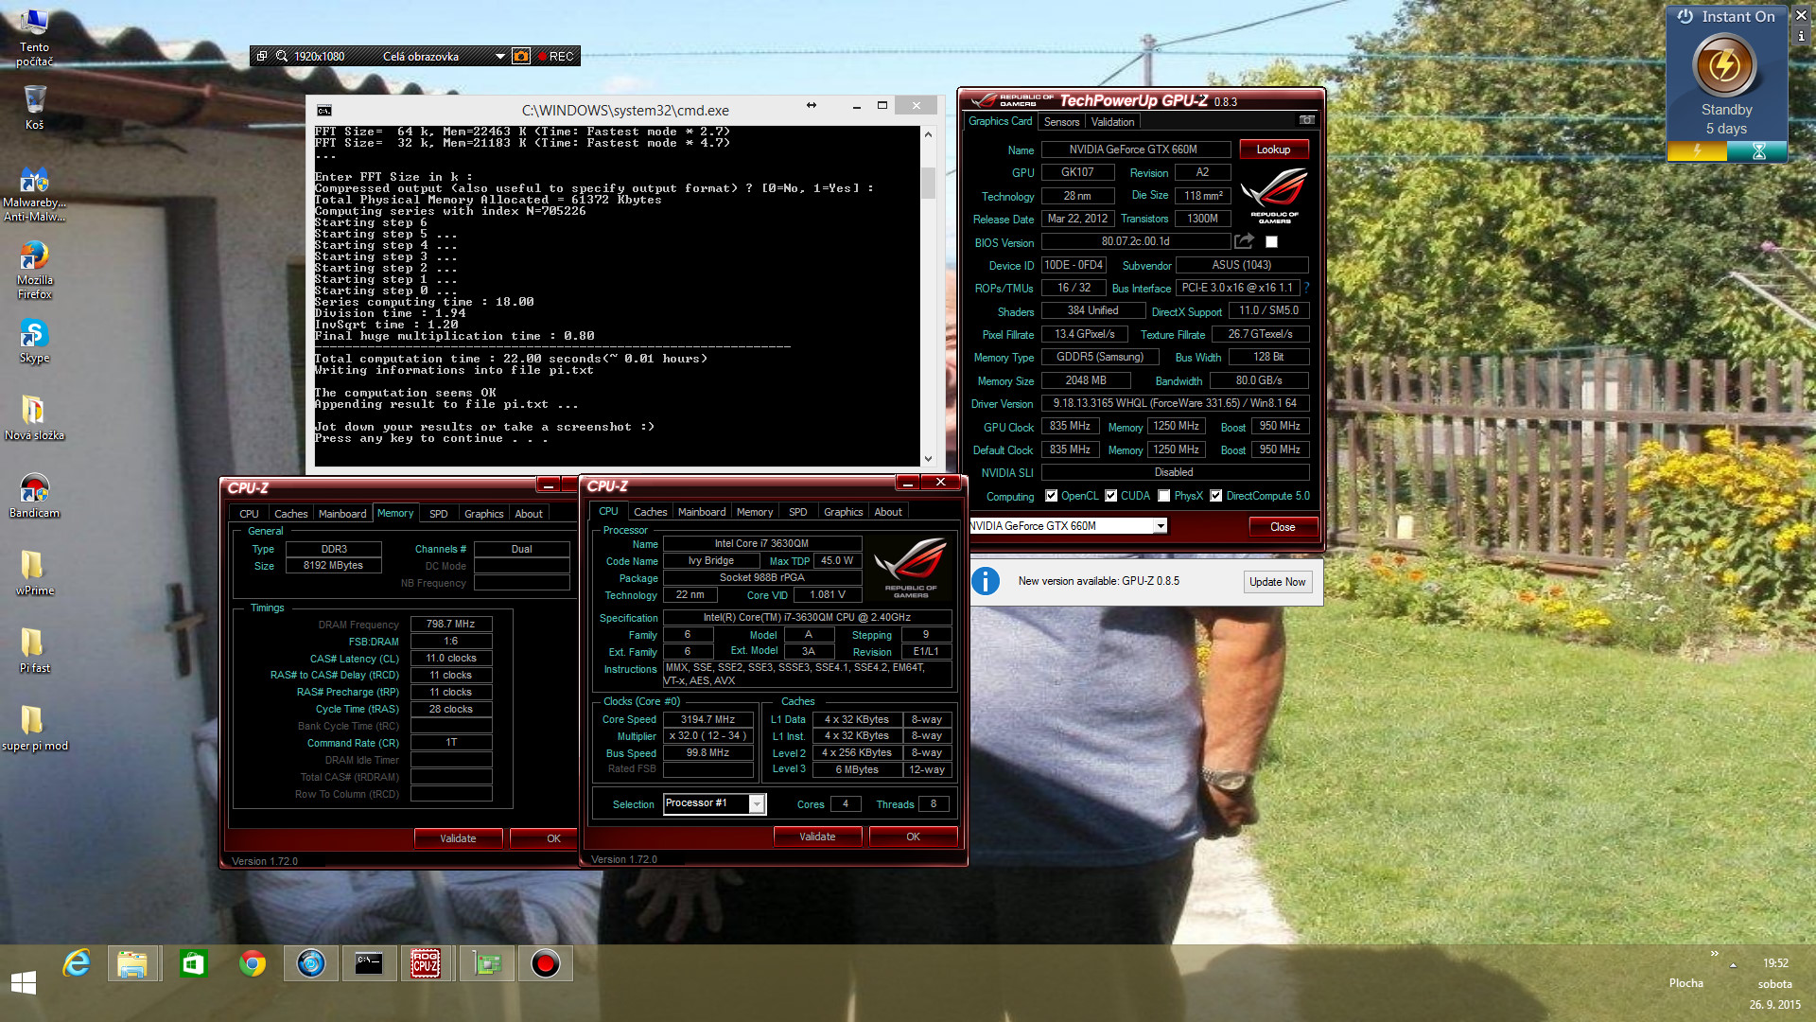This screenshot has width=1816, height=1022.
Task: Click cmd window scrollbar down arrow
Action: point(928,459)
